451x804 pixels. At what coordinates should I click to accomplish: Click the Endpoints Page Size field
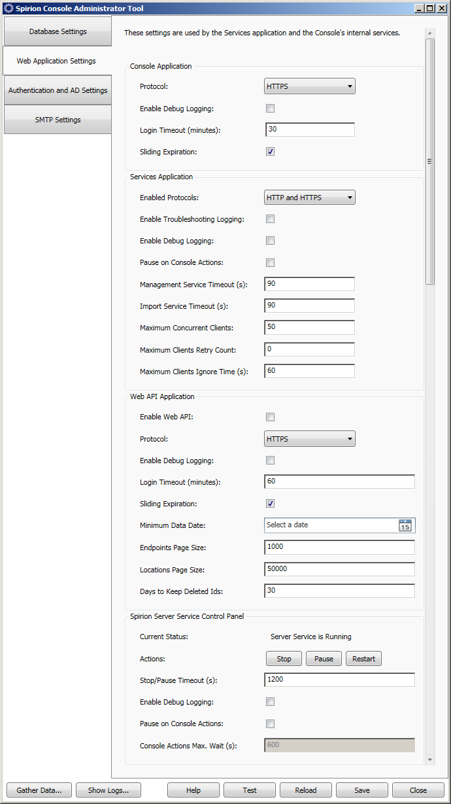[339, 547]
